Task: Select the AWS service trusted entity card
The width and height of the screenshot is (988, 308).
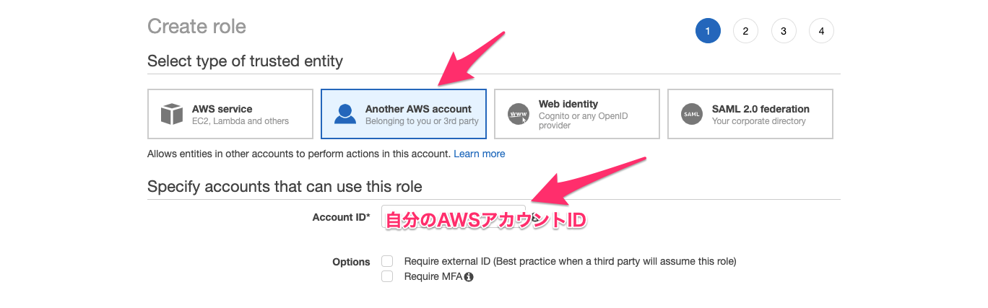Action: pos(230,114)
